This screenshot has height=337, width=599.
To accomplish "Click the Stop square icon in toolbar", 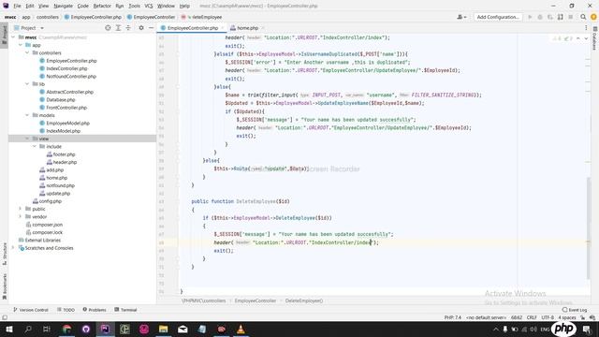I will coord(571,17).
